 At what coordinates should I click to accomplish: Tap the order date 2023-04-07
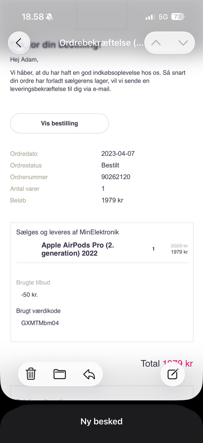(118, 154)
